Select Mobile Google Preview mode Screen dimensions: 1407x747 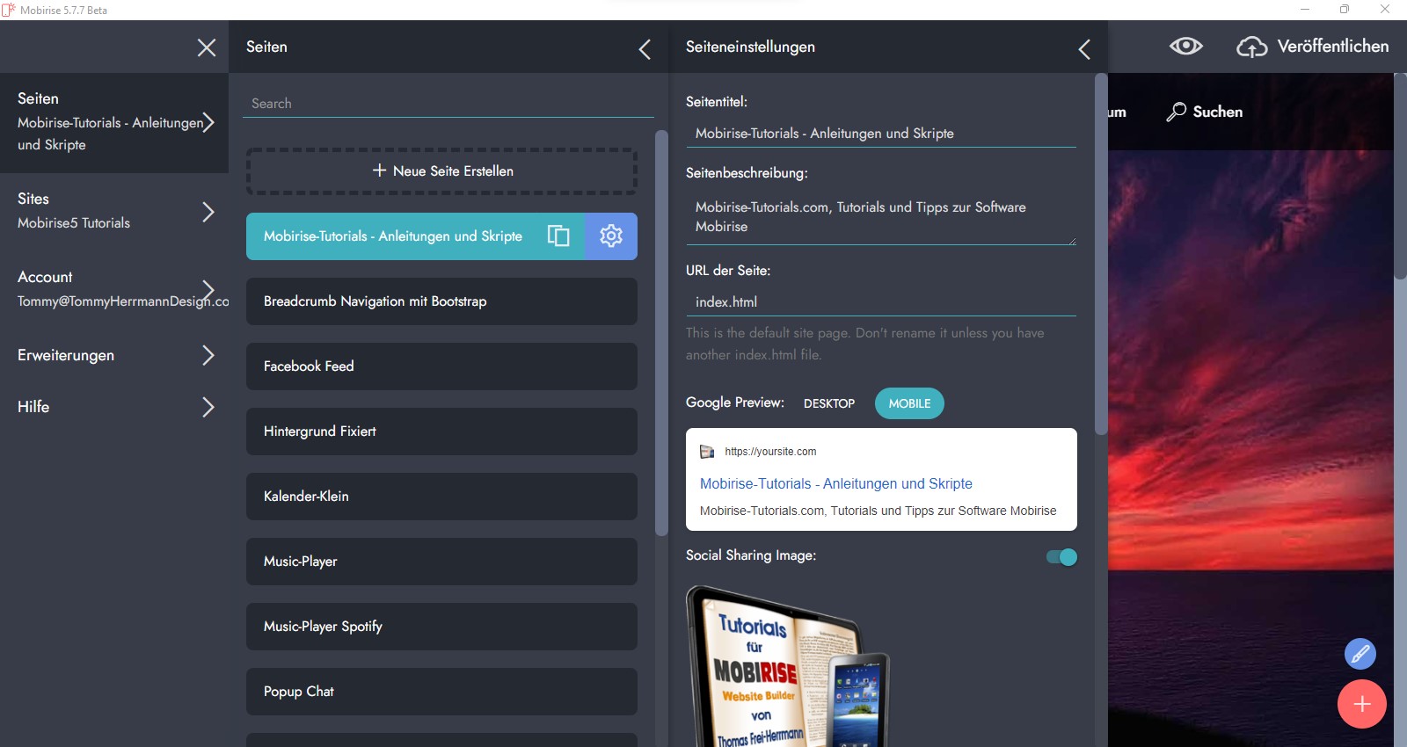point(909,403)
